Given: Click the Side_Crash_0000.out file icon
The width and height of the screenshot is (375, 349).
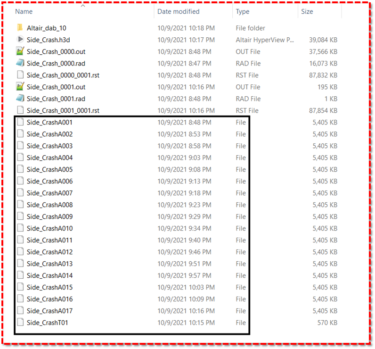Looking at the screenshot, I should 20,51.
